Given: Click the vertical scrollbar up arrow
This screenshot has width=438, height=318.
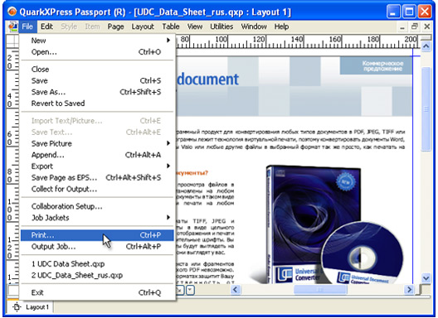Looking at the screenshot, I should point(426,46).
